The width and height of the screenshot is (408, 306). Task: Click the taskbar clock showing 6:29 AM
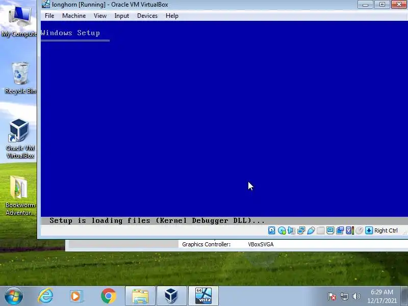pos(381,296)
